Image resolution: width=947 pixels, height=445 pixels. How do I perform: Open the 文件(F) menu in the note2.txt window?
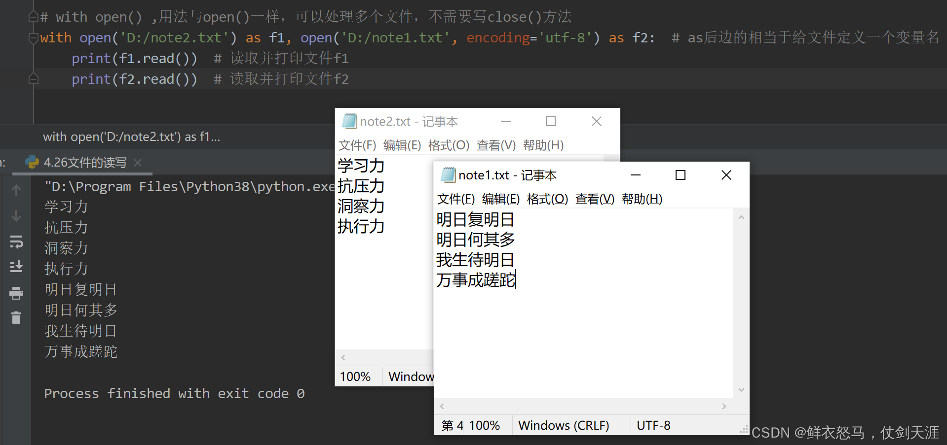click(357, 145)
